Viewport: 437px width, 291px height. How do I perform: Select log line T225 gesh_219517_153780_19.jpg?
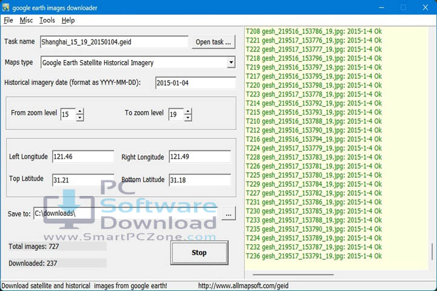(x=314, y=175)
